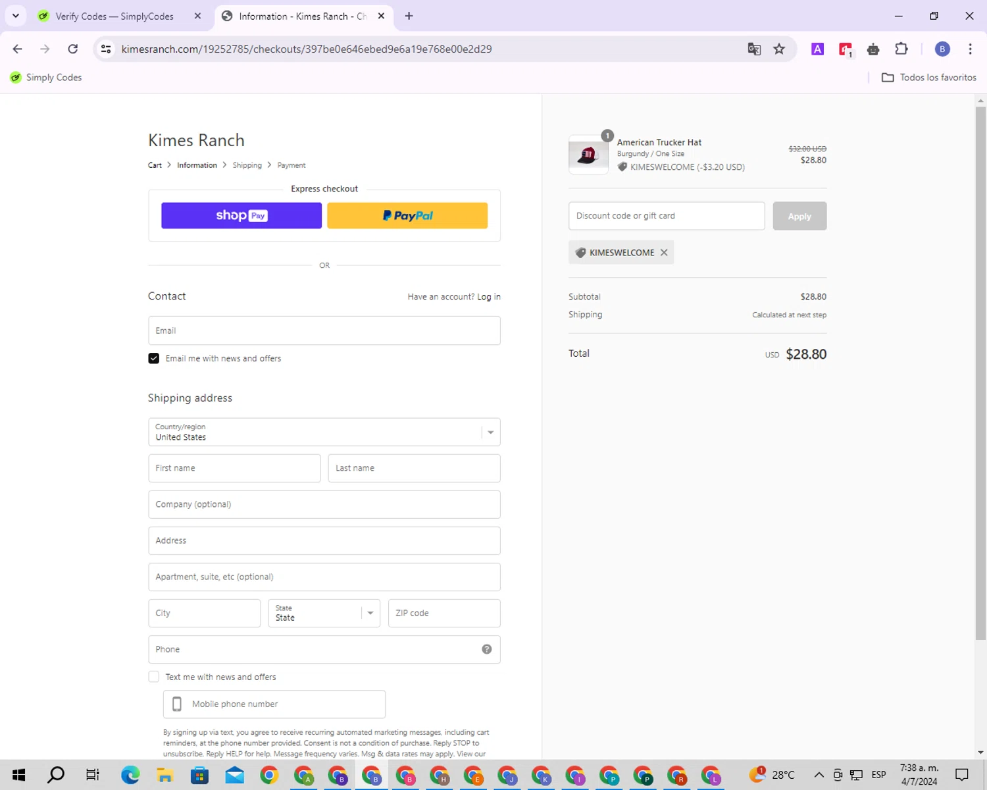
Task: Launch Microsoft Edge from taskbar
Action: 130,775
